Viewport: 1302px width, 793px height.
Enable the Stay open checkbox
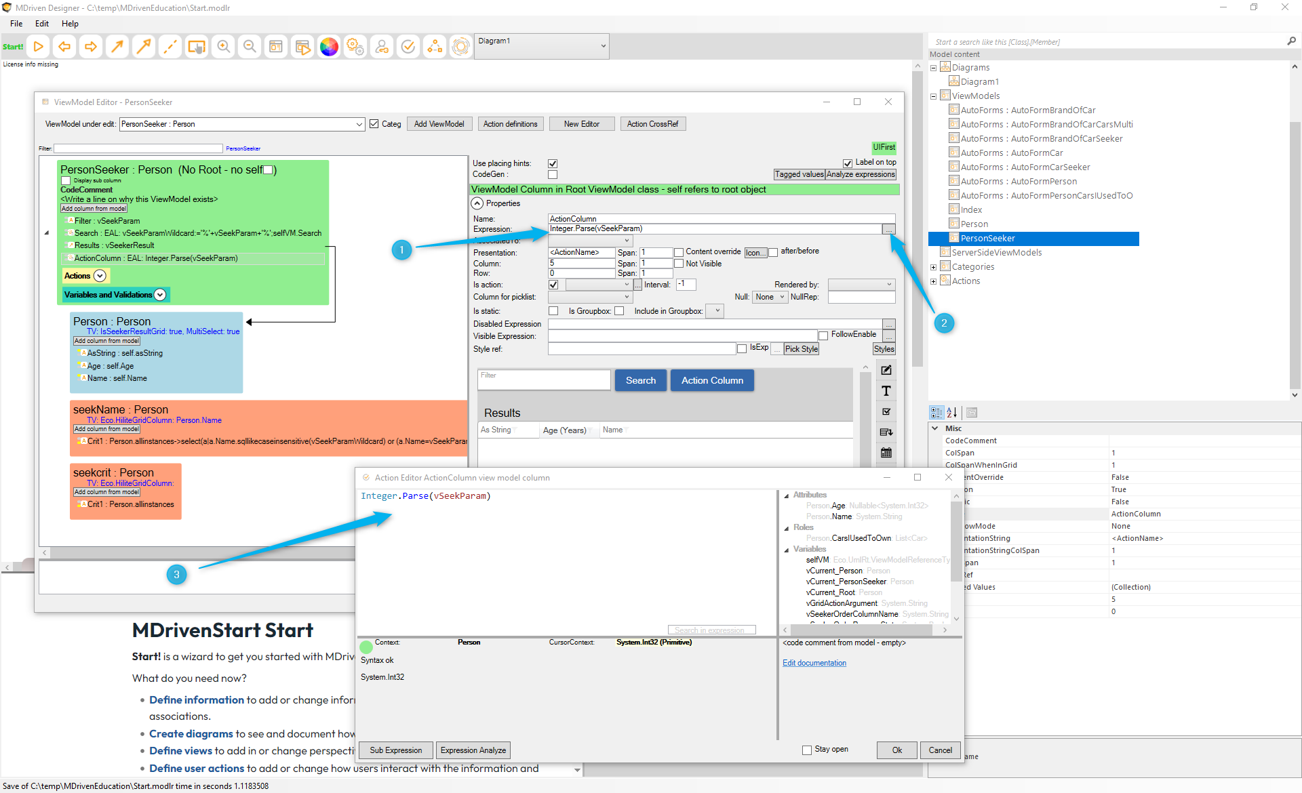point(807,750)
